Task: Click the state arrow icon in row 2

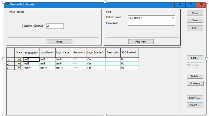Action: 19,63
